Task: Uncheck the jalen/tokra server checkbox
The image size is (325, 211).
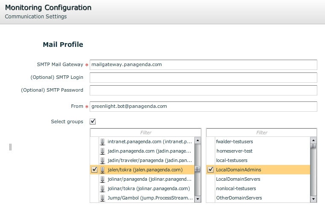Action: click(x=94, y=170)
